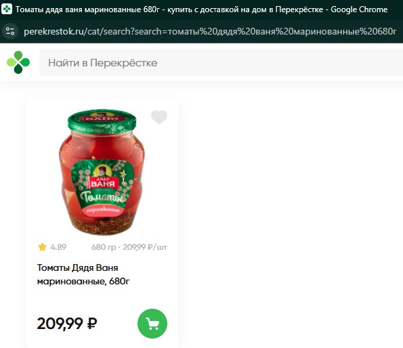Viewport: 403px width, 348px height.
Task: Click the perekrestok.ru domain in address bar
Action: point(54,31)
